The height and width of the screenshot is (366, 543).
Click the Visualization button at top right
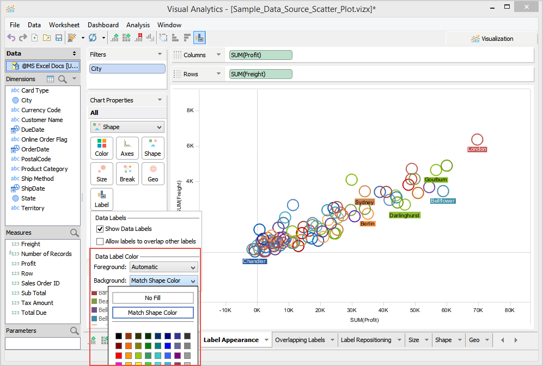pyautogui.click(x=492, y=39)
